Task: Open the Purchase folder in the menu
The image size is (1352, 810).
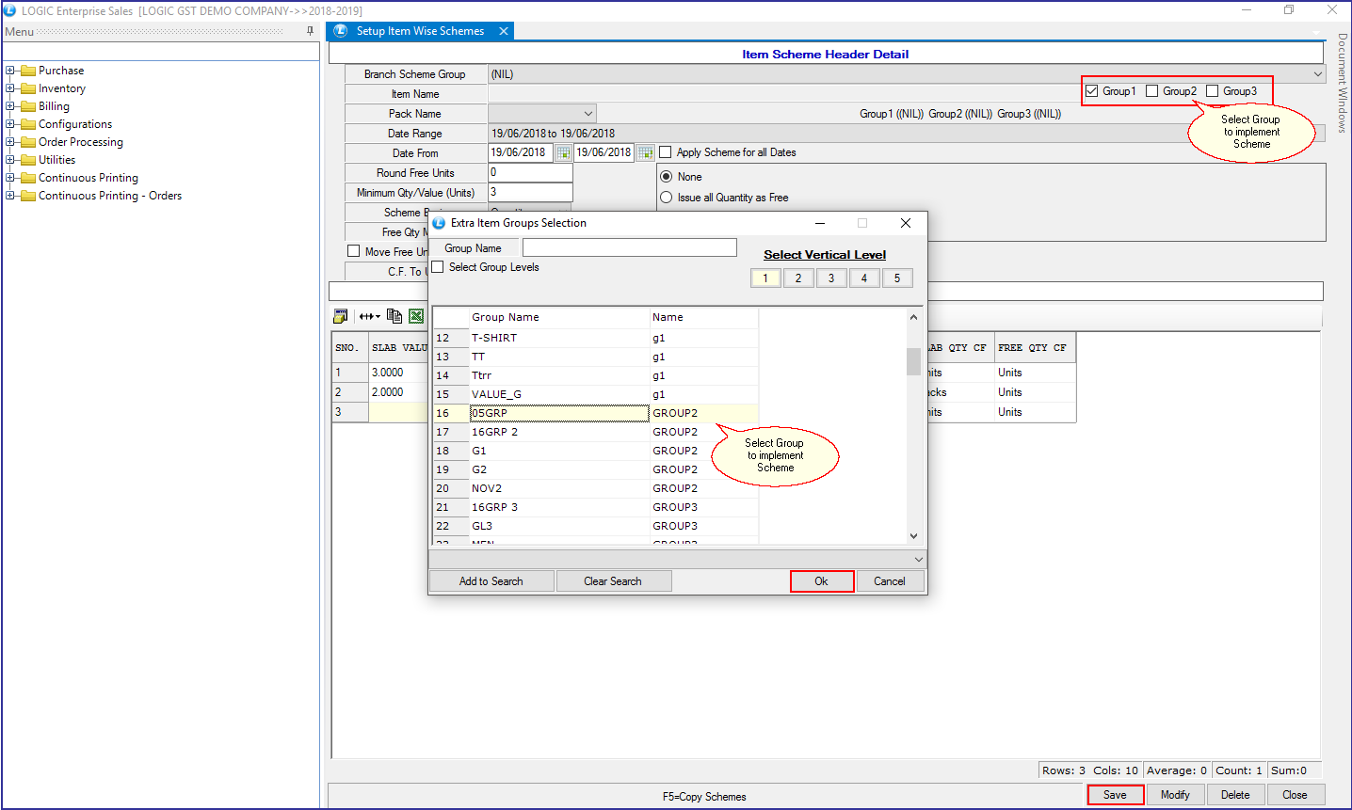Action: [61, 71]
